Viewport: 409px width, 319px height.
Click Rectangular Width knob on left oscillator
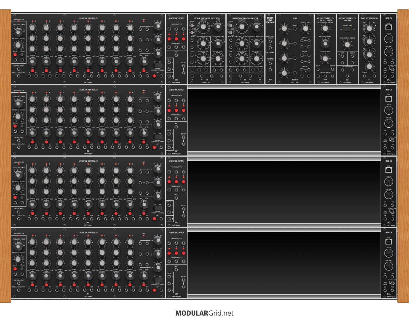(x=203, y=44)
